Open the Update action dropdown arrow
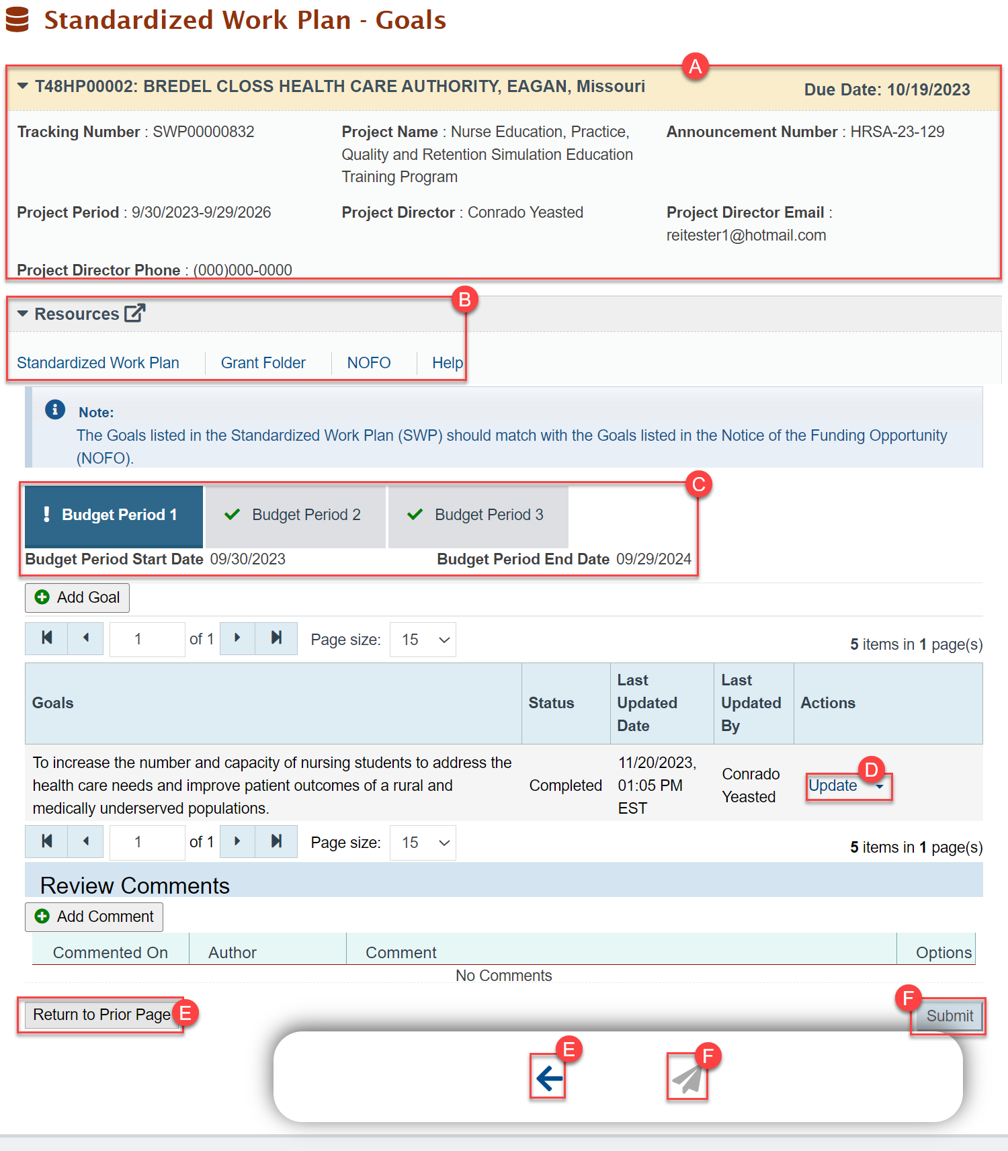Image resolution: width=1008 pixels, height=1151 pixels. coord(880,786)
